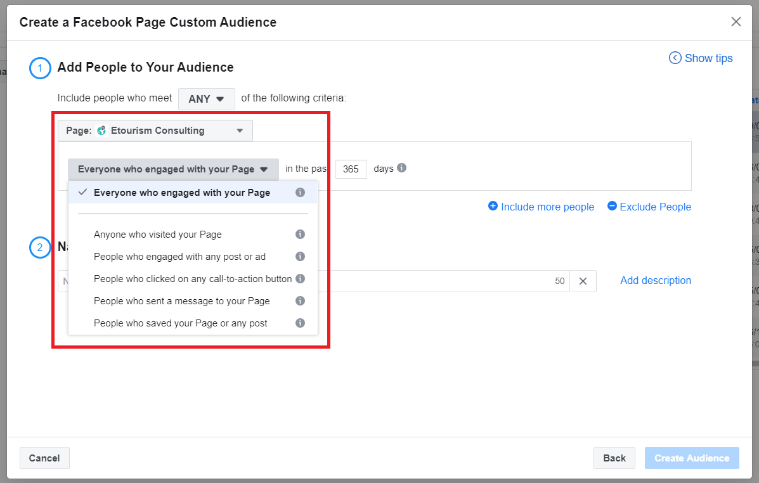Collapse the Everyone who engaged dropdown button
The height and width of the screenshot is (483, 759).
173,169
